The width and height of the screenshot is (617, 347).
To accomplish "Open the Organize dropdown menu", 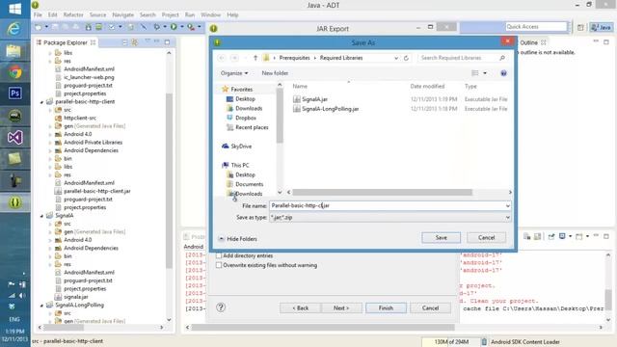I will (234, 73).
